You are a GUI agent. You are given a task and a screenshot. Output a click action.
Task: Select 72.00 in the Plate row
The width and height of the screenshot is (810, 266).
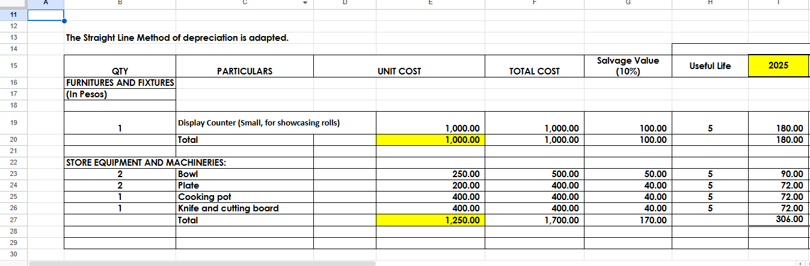click(x=779, y=186)
